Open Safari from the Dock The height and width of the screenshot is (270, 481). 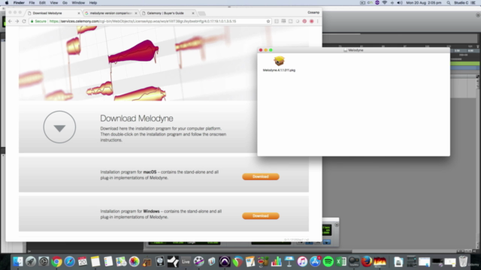pyautogui.click(x=70, y=262)
